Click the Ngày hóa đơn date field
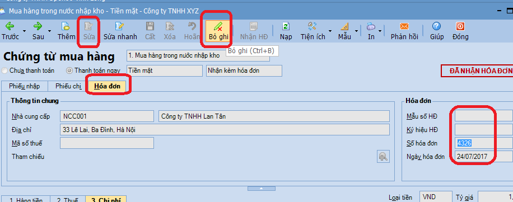513x202 pixels. pyautogui.click(x=484, y=157)
